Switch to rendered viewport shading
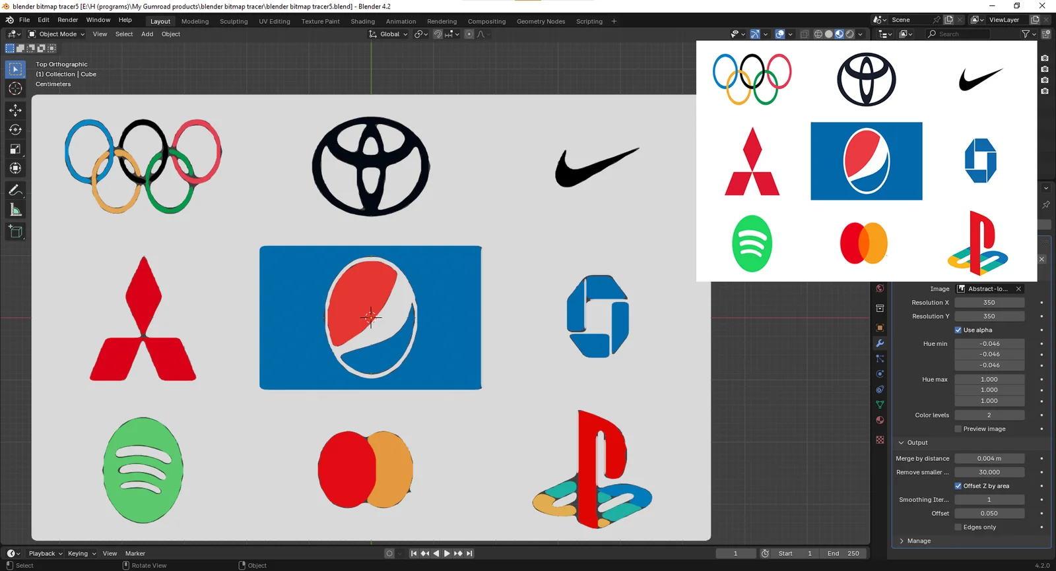The height and width of the screenshot is (571, 1056). pyautogui.click(x=850, y=34)
